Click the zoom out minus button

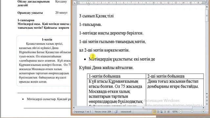(x=180, y=111)
